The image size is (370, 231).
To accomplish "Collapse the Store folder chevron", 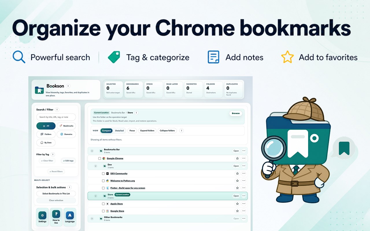I will coord(96,196).
